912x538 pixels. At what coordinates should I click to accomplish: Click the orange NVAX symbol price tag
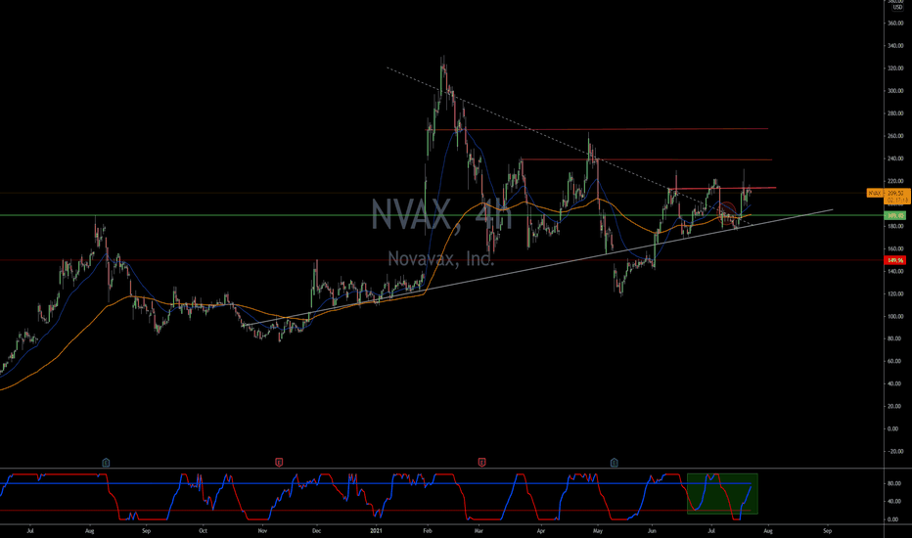point(874,193)
